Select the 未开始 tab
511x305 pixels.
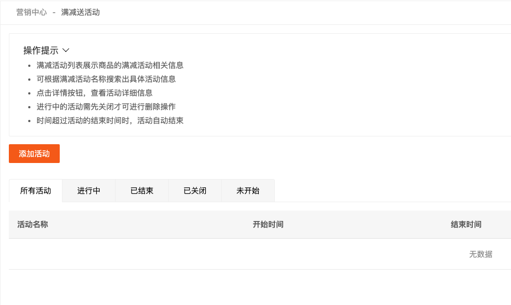[248, 191]
